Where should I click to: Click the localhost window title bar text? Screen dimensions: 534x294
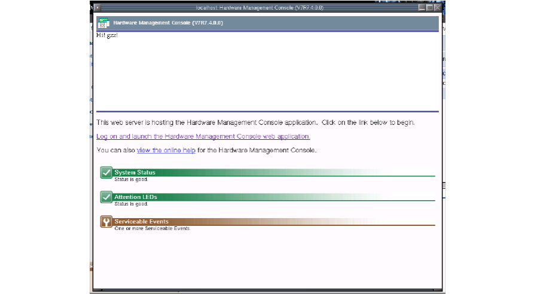260,8
